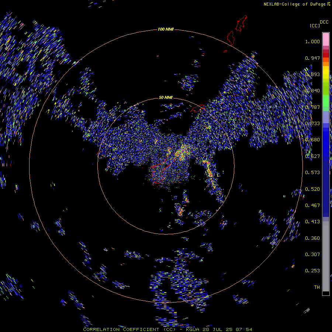Select the 1.000 value on the color scale
332x332 pixels.
(312, 41)
